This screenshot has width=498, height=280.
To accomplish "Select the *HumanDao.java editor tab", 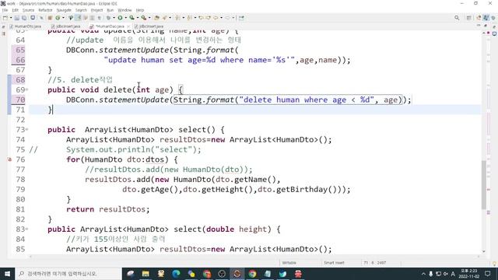I will click(110, 26).
